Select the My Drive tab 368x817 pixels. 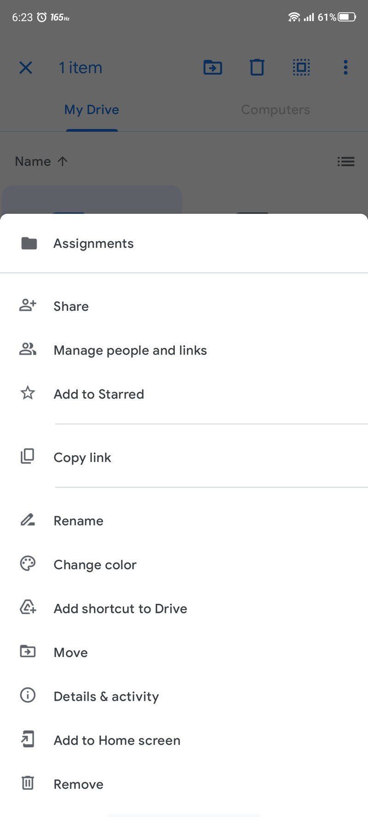(91, 109)
